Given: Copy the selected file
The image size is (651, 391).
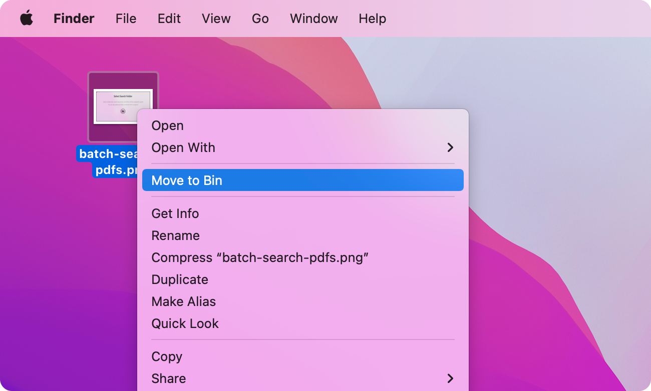Looking at the screenshot, I should pos(167,356).
